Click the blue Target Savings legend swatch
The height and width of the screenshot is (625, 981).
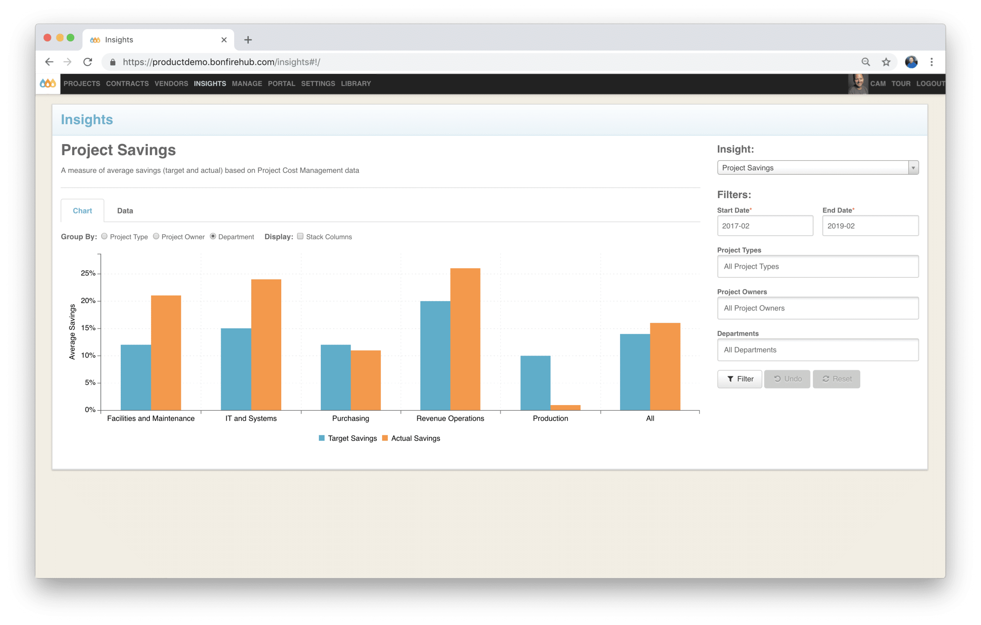pos(322,438)
